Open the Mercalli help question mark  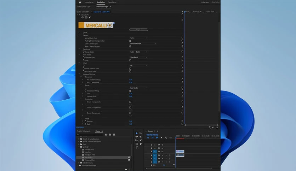[114, 23]
